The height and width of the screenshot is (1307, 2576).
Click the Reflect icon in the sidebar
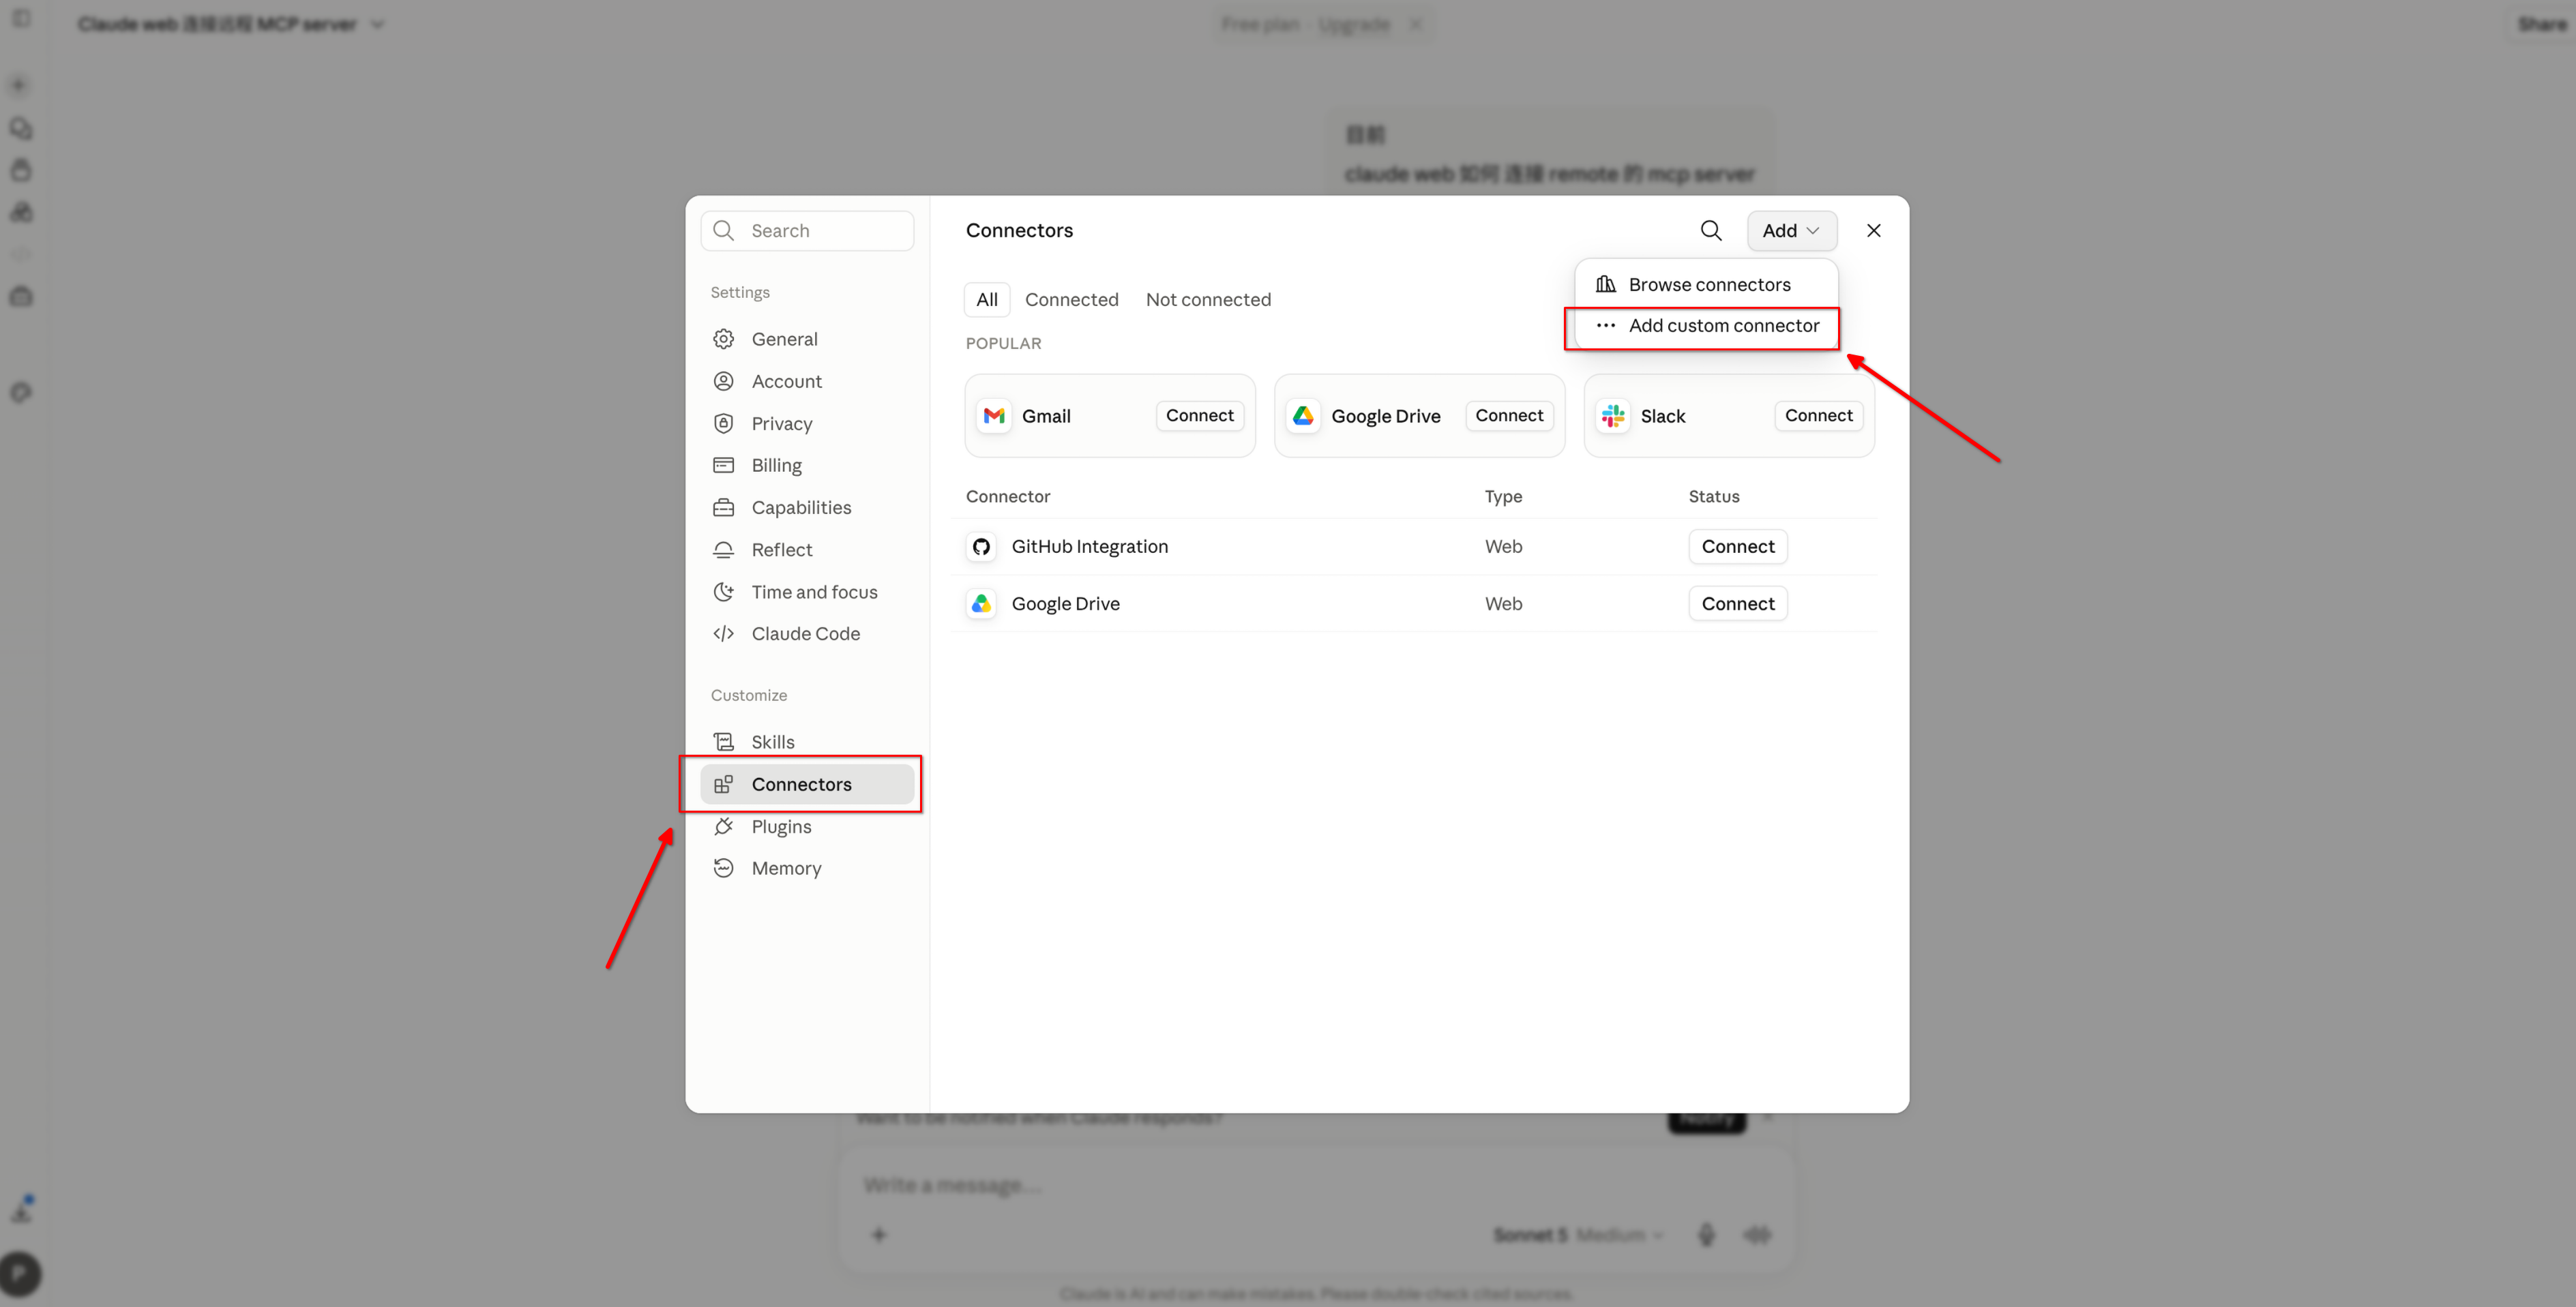coord(723,550)
